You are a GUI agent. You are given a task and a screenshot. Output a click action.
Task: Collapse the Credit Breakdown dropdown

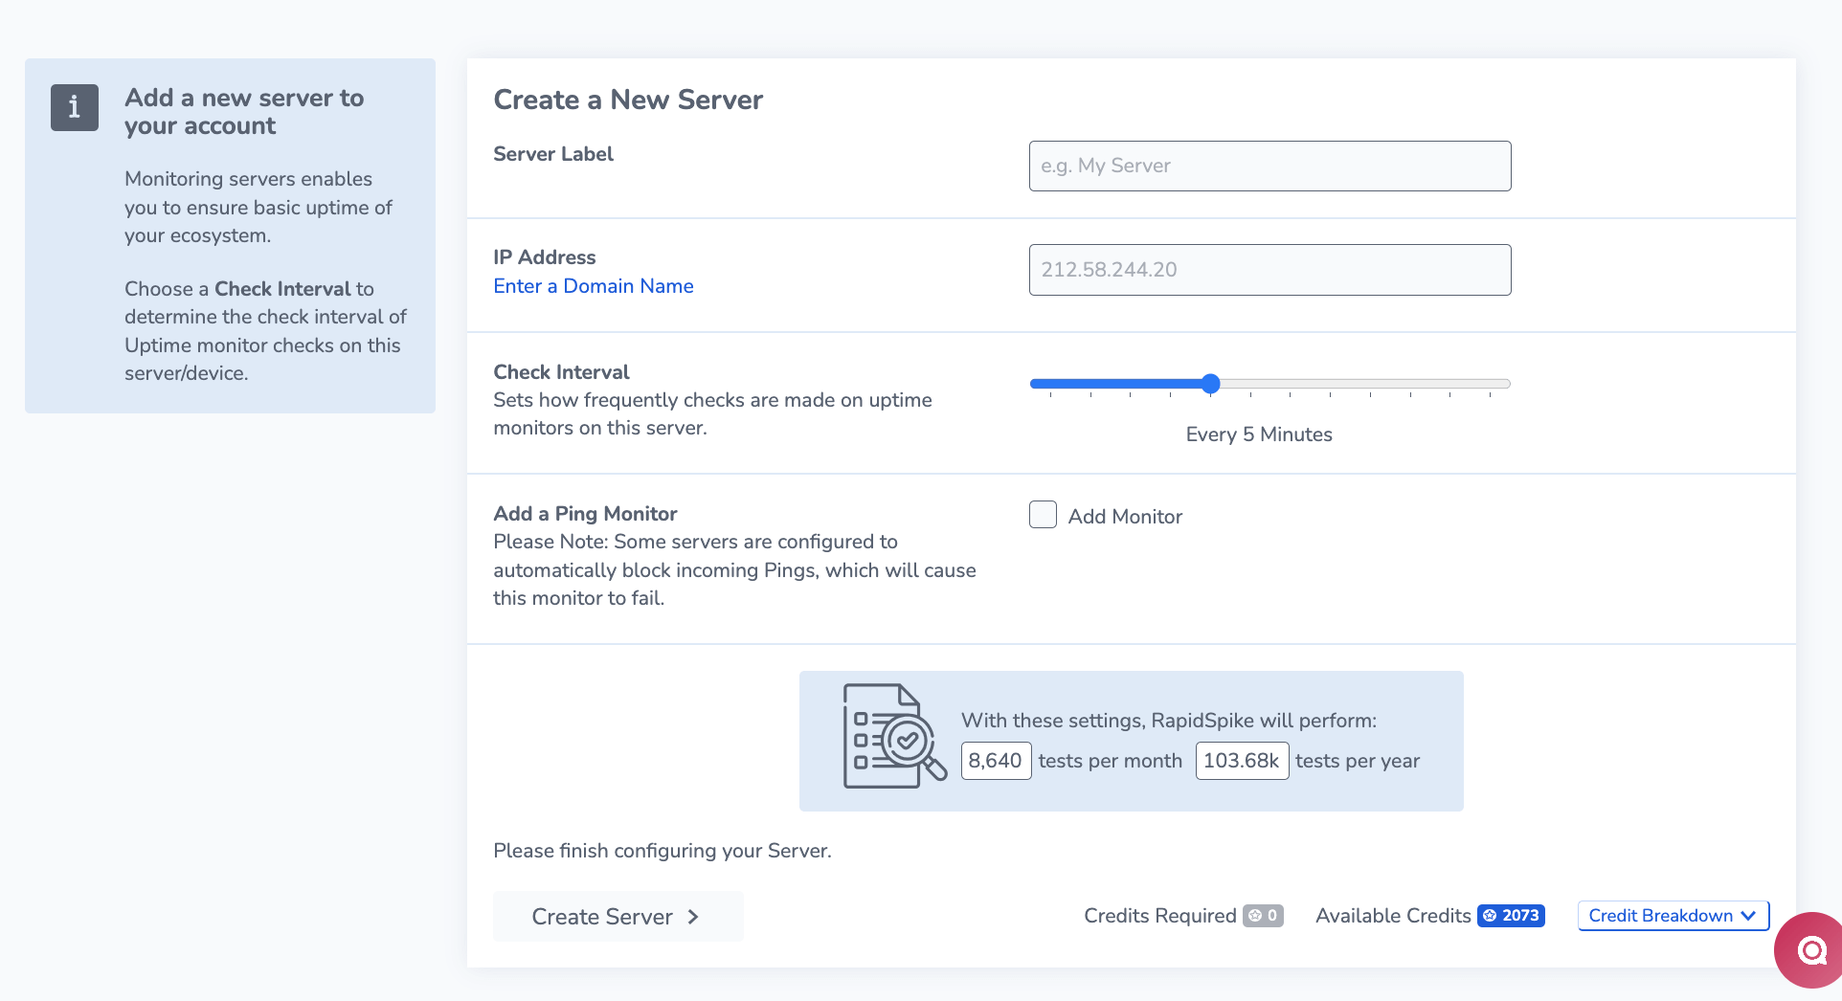pos(1672,916)
